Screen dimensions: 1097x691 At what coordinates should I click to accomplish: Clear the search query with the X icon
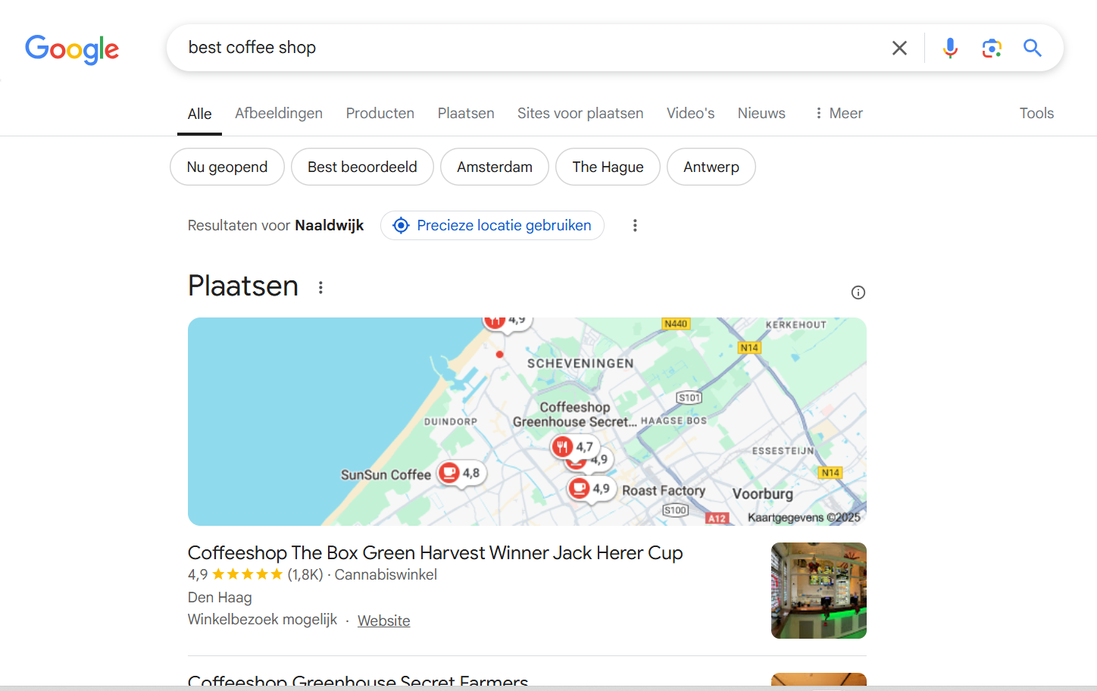[899, 47]
